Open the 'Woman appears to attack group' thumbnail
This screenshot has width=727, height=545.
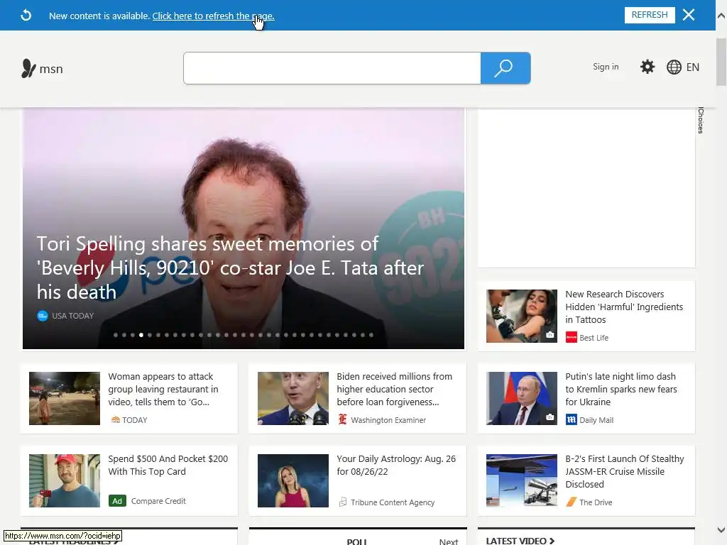point(65,398)
